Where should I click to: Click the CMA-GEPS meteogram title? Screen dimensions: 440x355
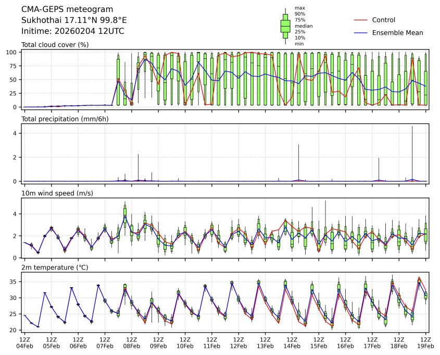60,9
